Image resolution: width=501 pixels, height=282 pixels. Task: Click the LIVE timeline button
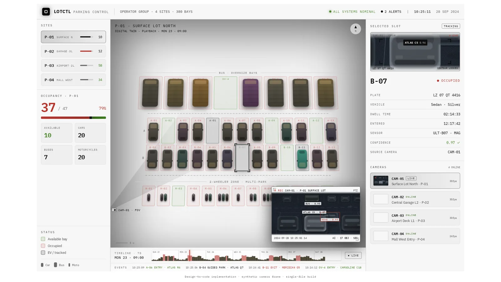coord(353,255)
